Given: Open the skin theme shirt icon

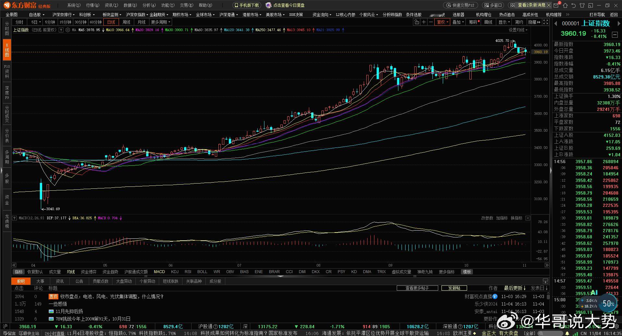Looking at the screenshot, I should pyautogui.click(x=582, y=5).
